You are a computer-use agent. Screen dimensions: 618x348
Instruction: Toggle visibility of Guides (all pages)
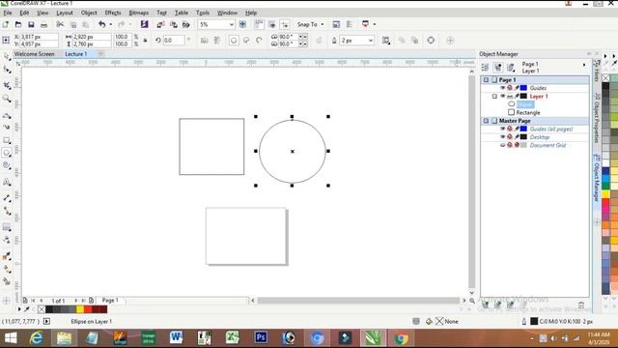502,129
